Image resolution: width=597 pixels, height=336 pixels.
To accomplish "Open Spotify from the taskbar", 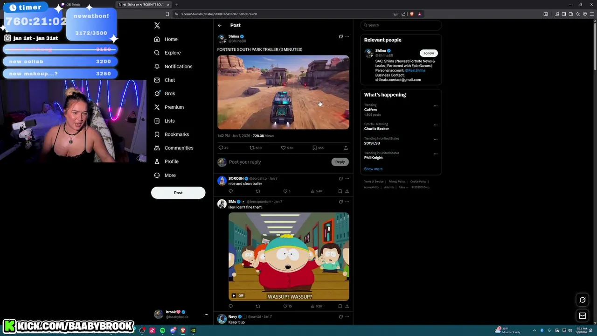I will click(x=162, y=330).
